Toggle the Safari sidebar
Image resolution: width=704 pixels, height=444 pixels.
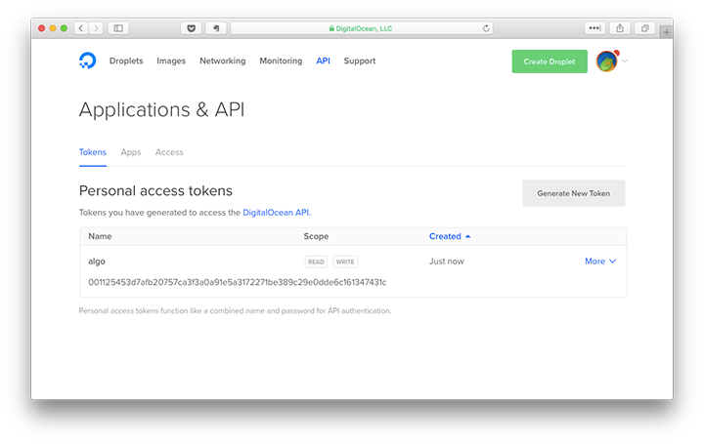pyautogui.click(x=119, y=28)
